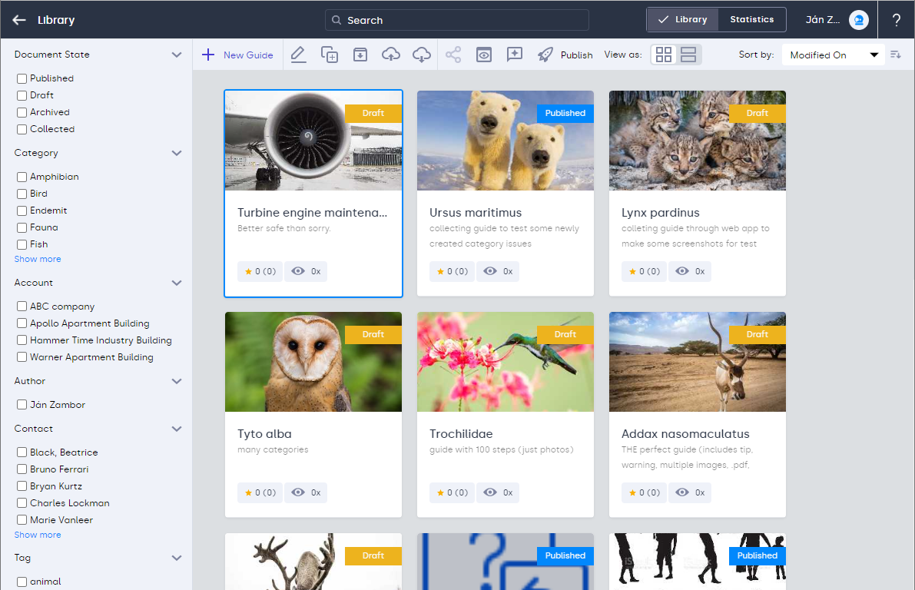915x590 pixels.
Task: Open the Lynx pardinus guide title
Action: [661, 213]
